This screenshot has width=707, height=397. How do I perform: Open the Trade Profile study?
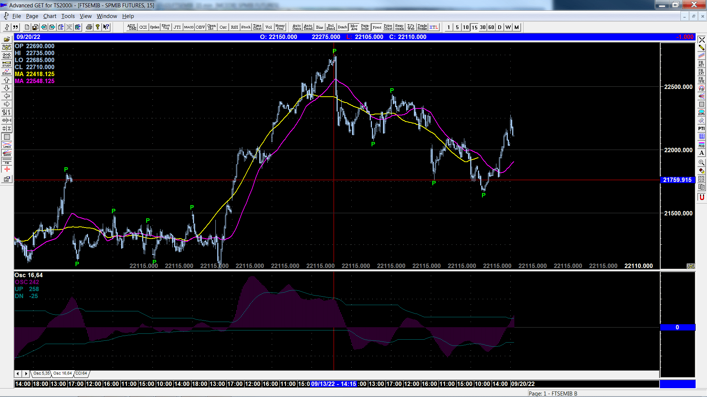click(422, 27)
